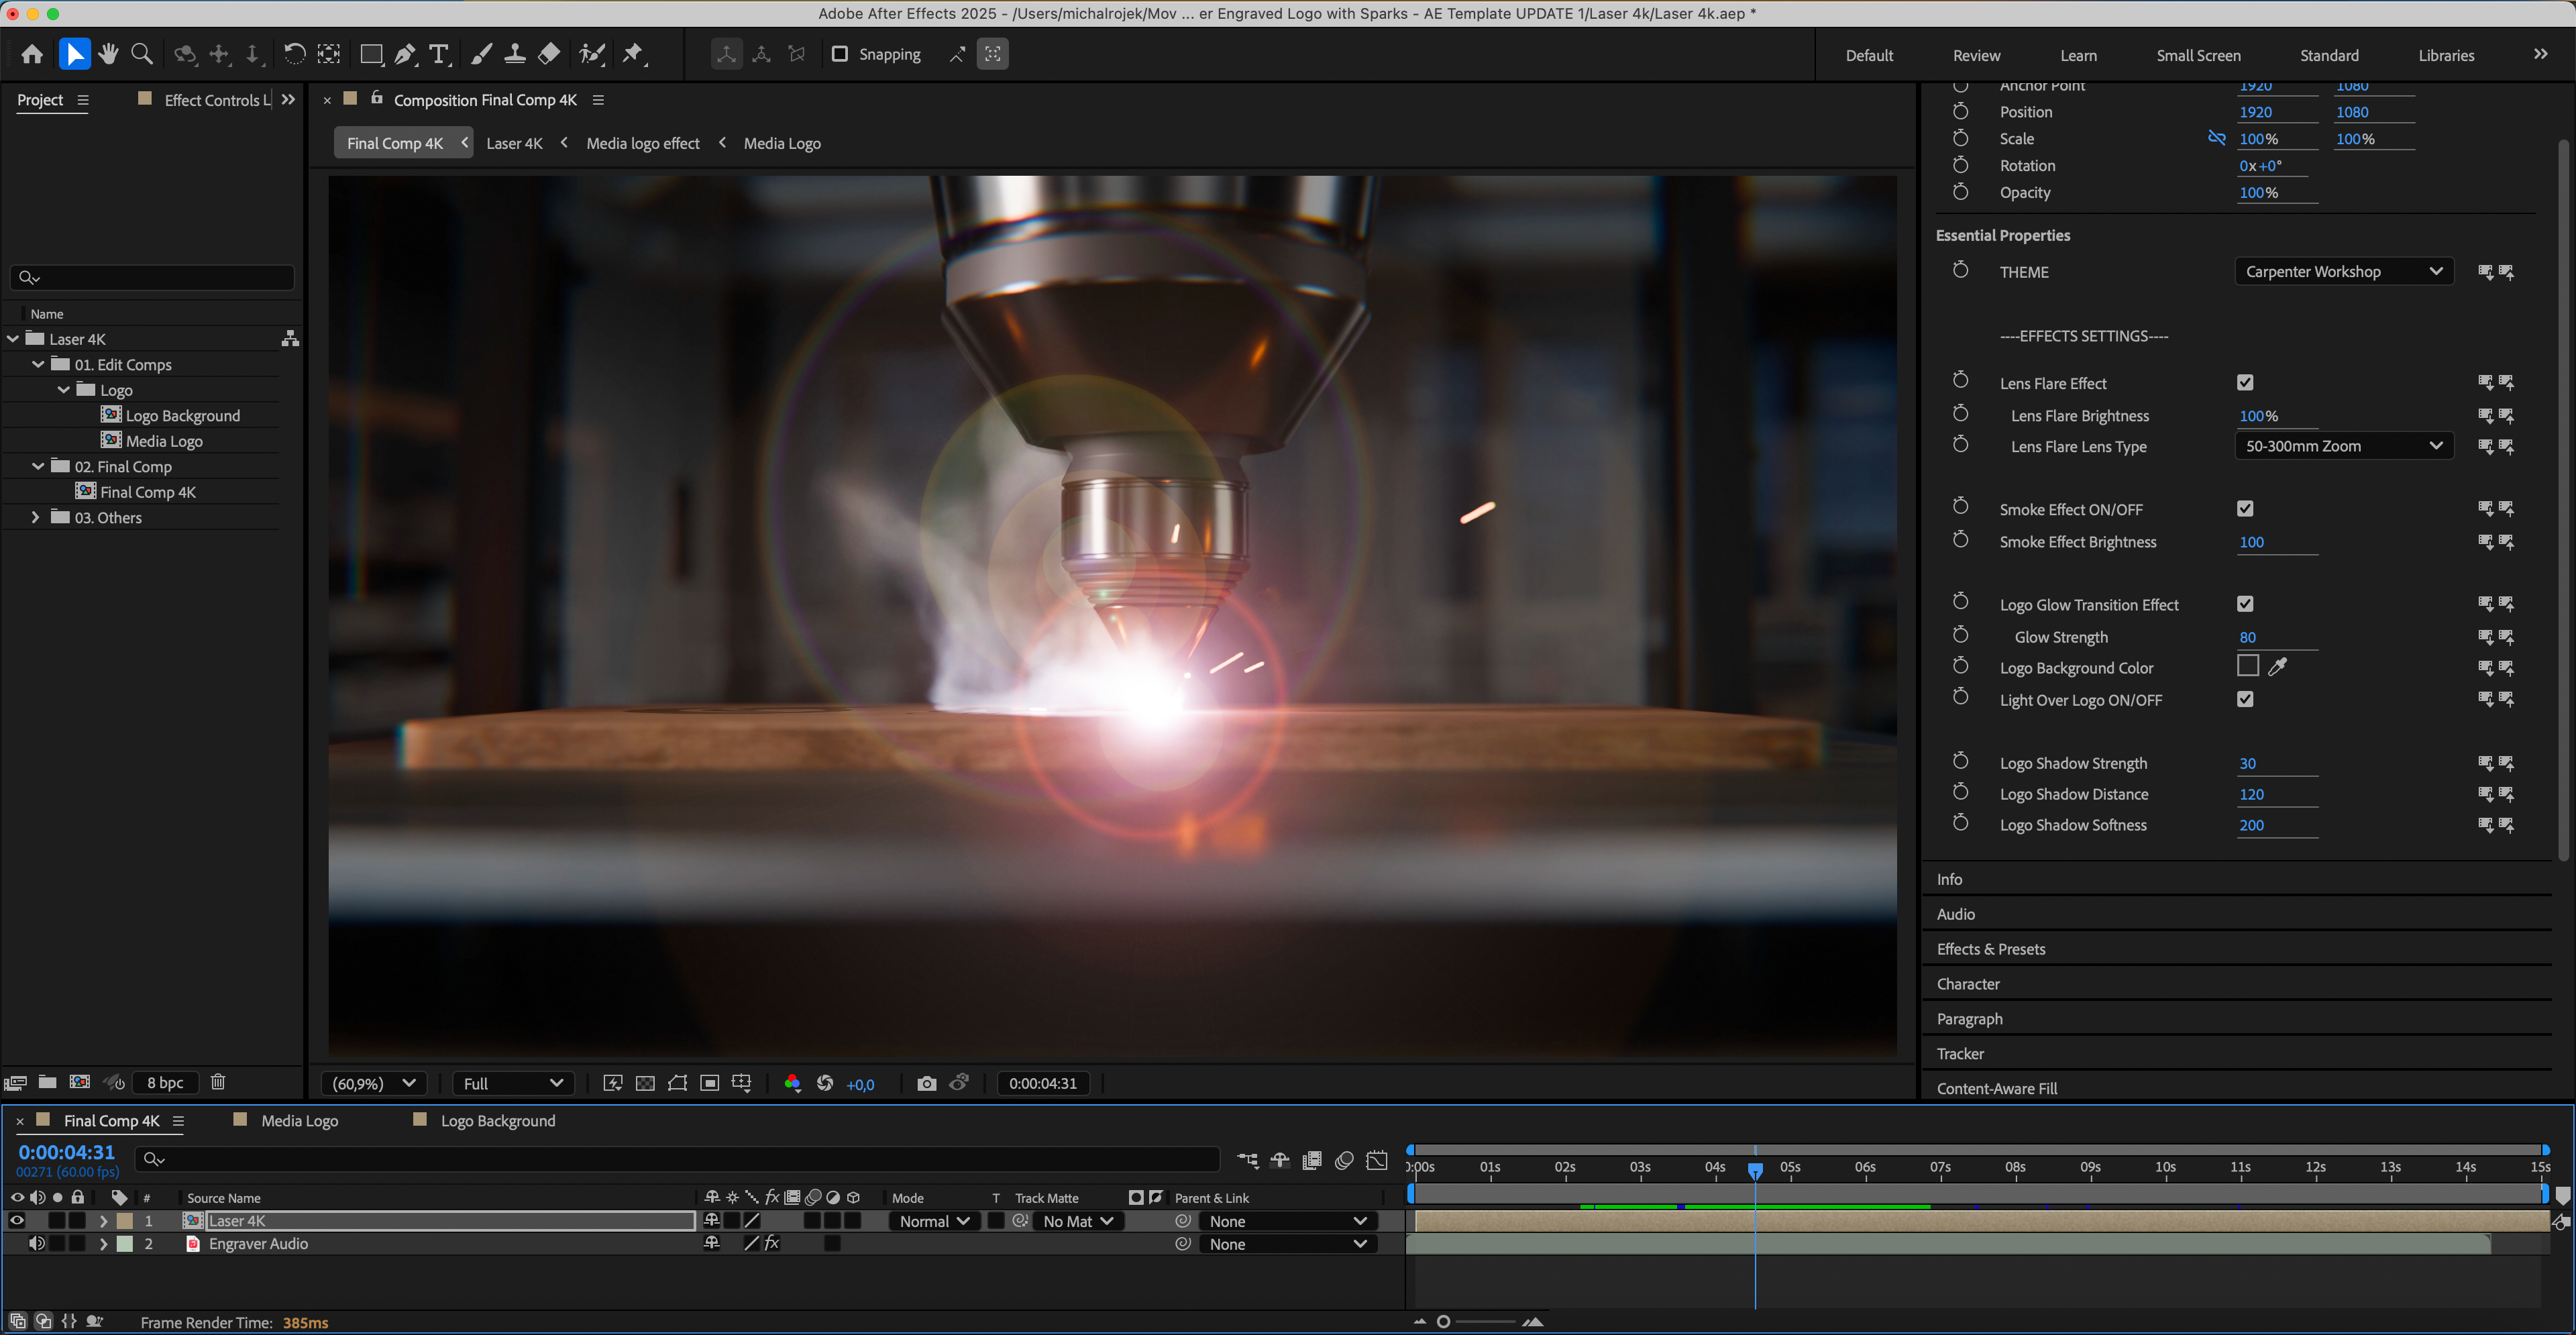This screenshot has width=2576, height=1335.
Task: Open the Lens Flare Lens Type dropdown
Action: [2343, 446]
